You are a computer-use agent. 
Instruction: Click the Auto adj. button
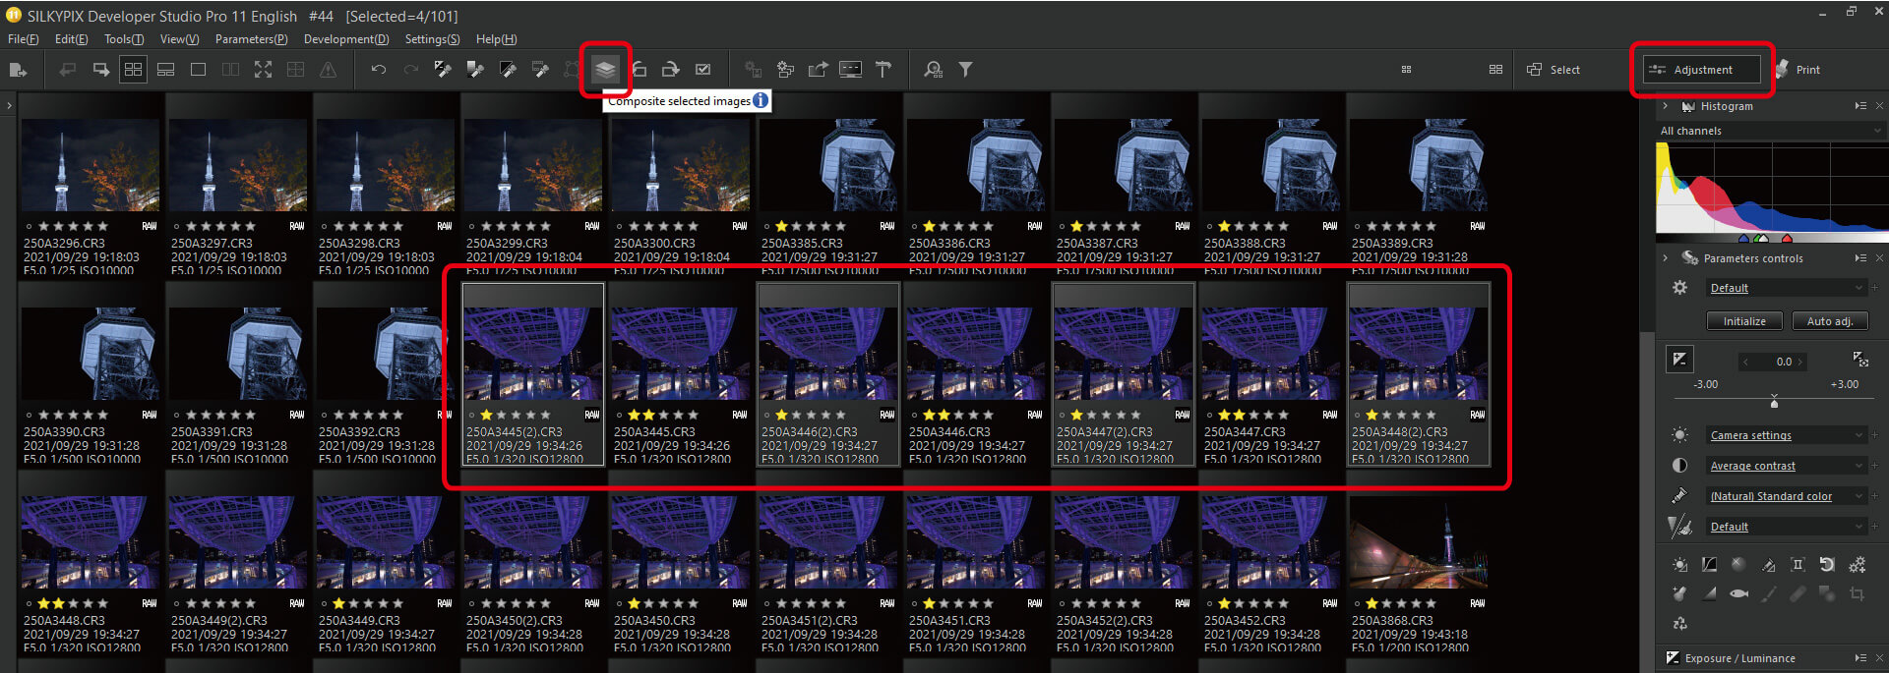click(1829, 321)
